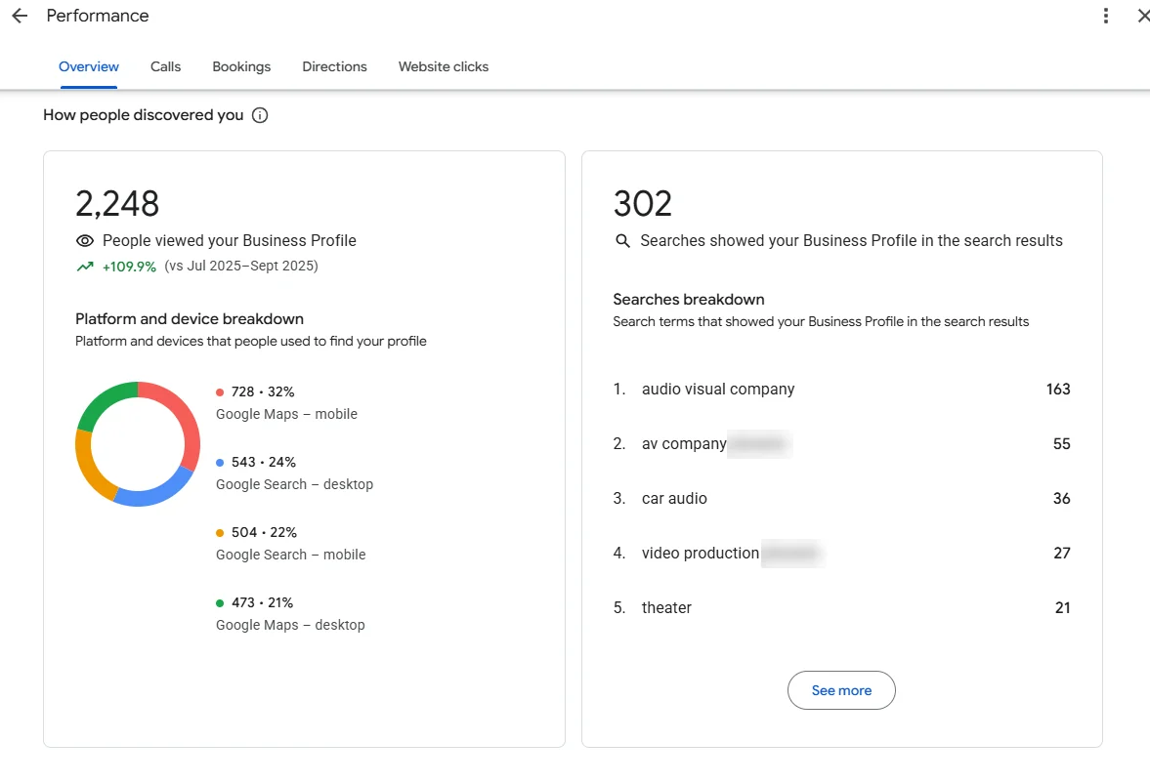1150x783 pixels.
Task: Go back using the left arrow icon
Action: [20, 16]
